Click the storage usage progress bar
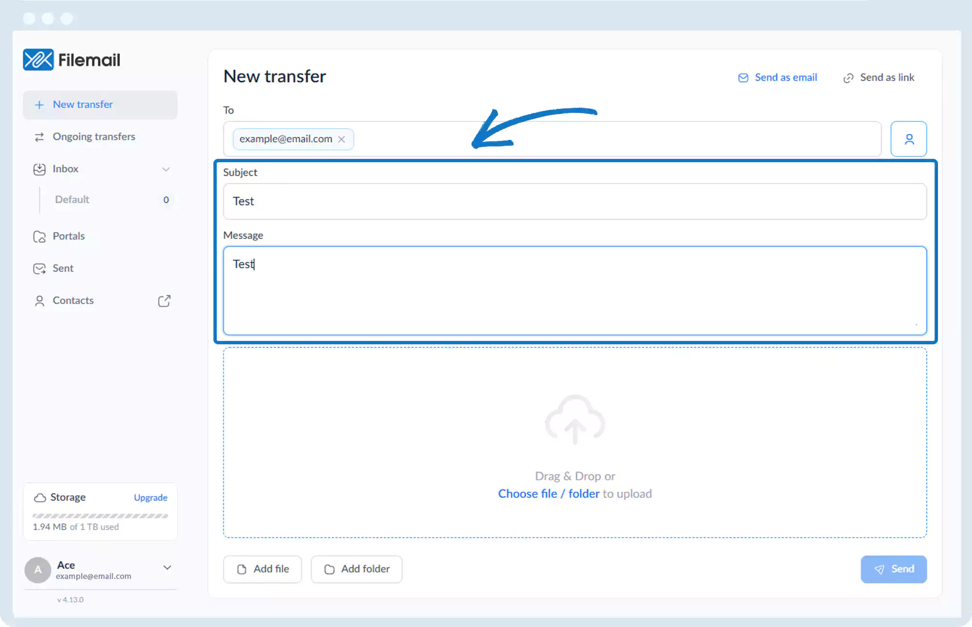 point(100,516)
